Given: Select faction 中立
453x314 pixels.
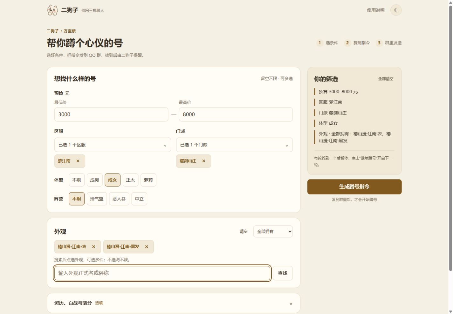Looking at the screenshot, I should [139, 199].
